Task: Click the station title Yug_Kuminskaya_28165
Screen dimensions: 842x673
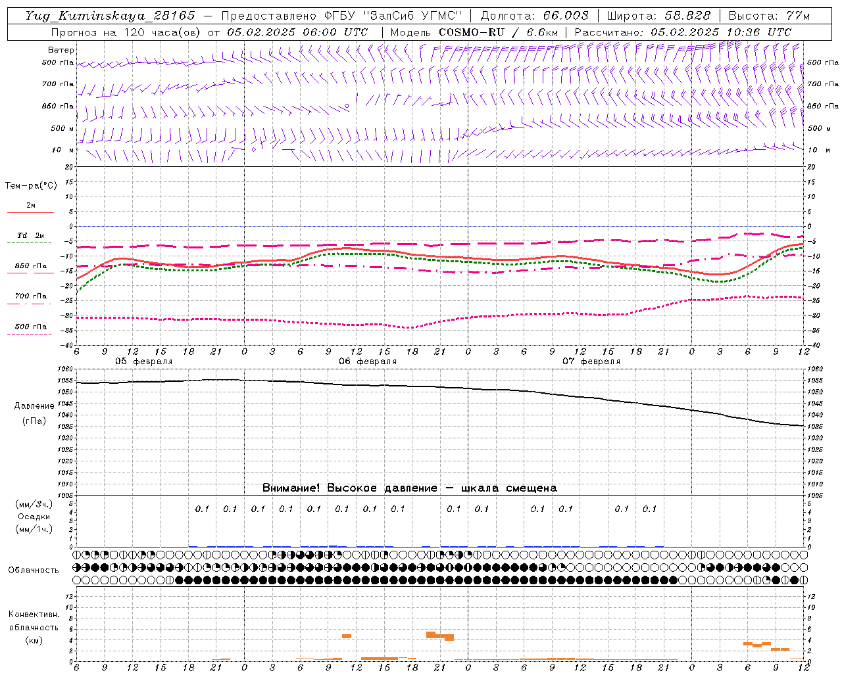Action: [110, 16]
